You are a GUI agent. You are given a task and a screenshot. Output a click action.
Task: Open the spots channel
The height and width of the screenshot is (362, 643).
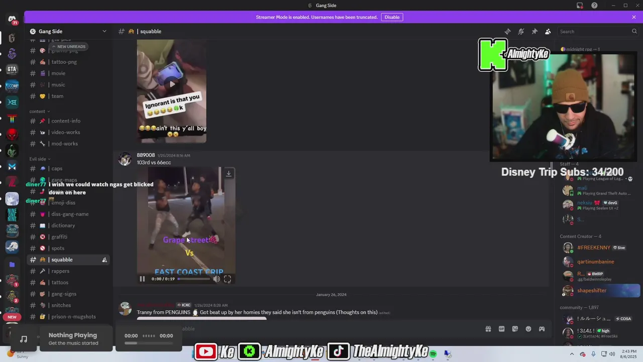(x=68, y=248)
